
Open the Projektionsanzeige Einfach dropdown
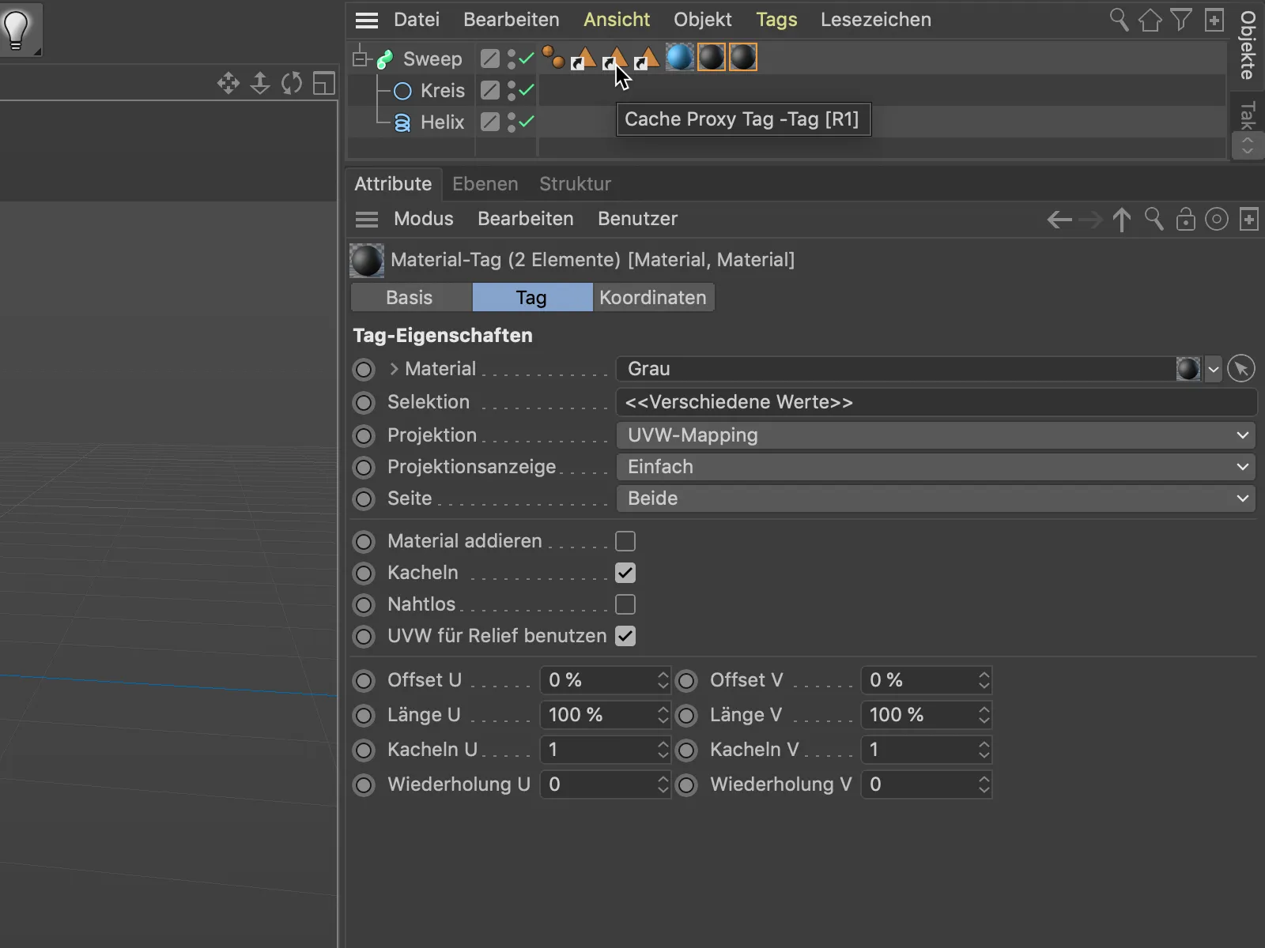tap(936, 467)
